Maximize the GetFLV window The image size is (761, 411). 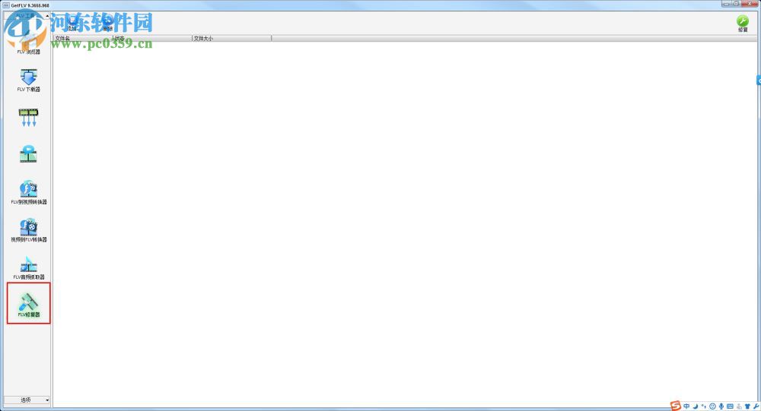(x=736, y=4)
